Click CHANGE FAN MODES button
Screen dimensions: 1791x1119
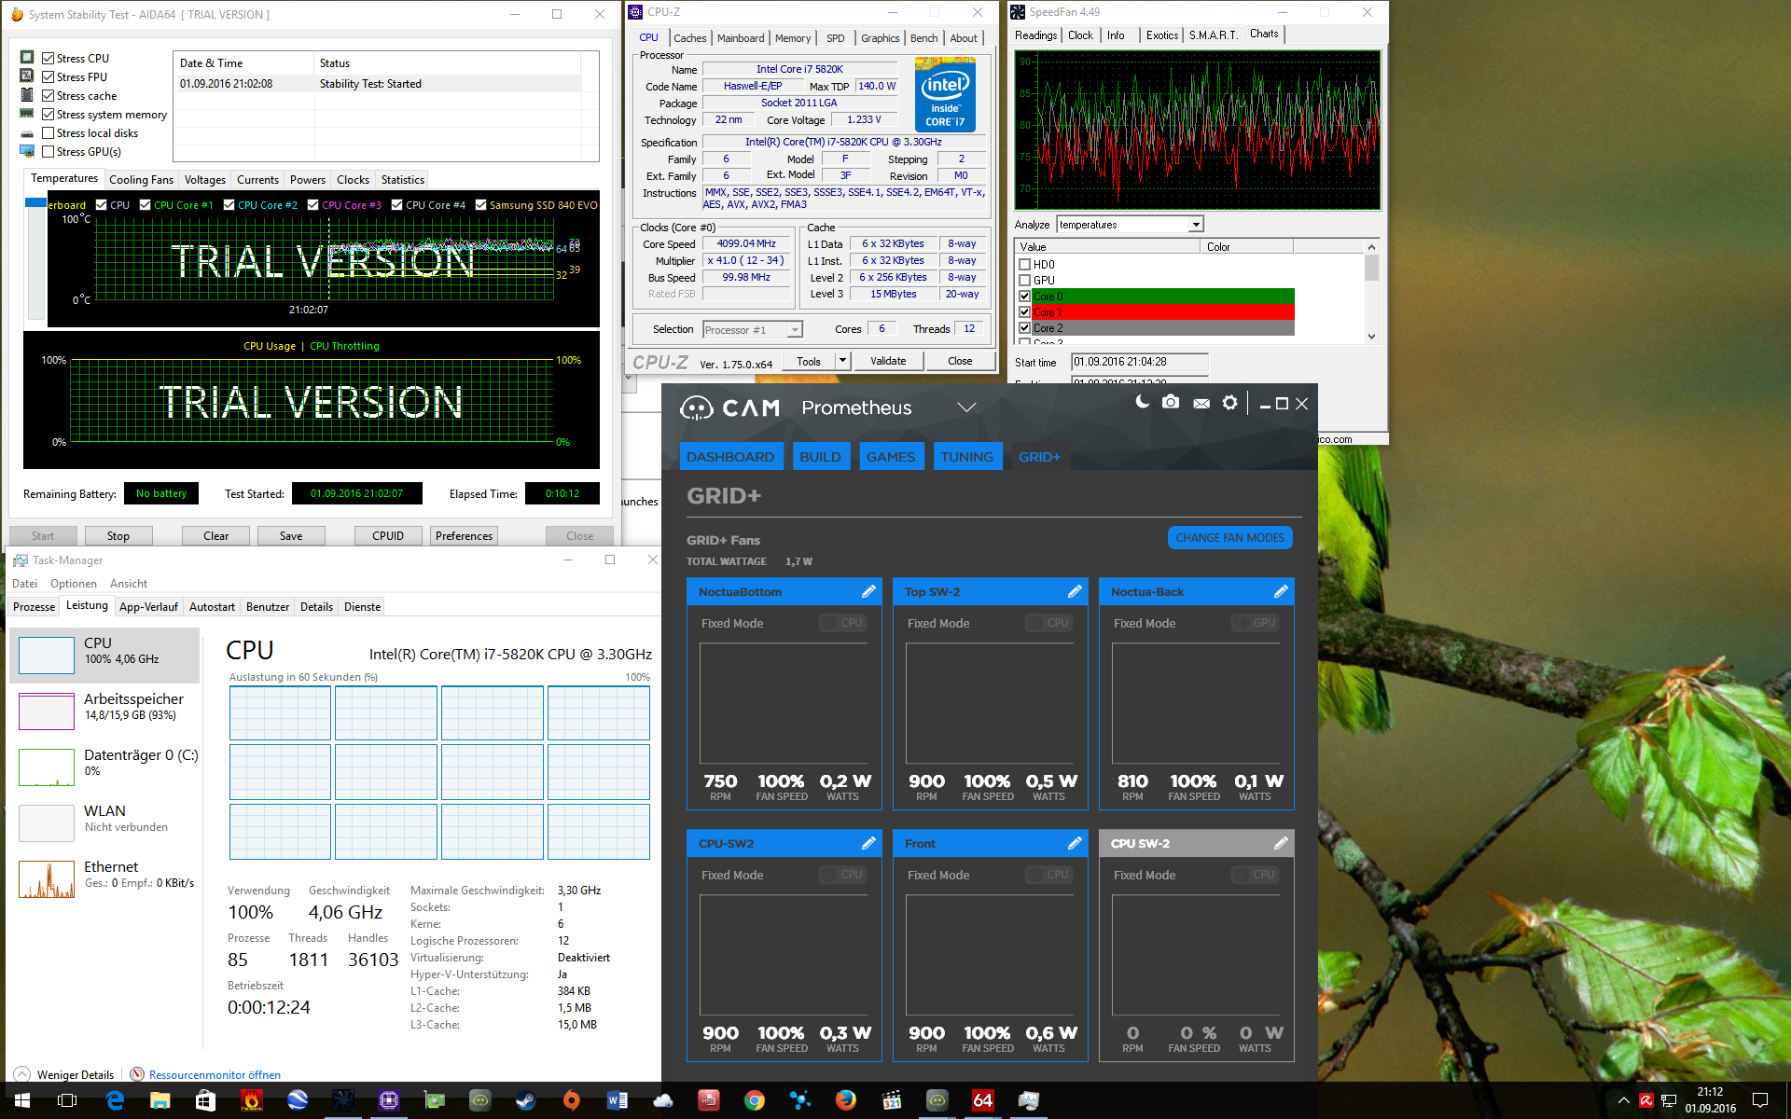click(1229, 538)
